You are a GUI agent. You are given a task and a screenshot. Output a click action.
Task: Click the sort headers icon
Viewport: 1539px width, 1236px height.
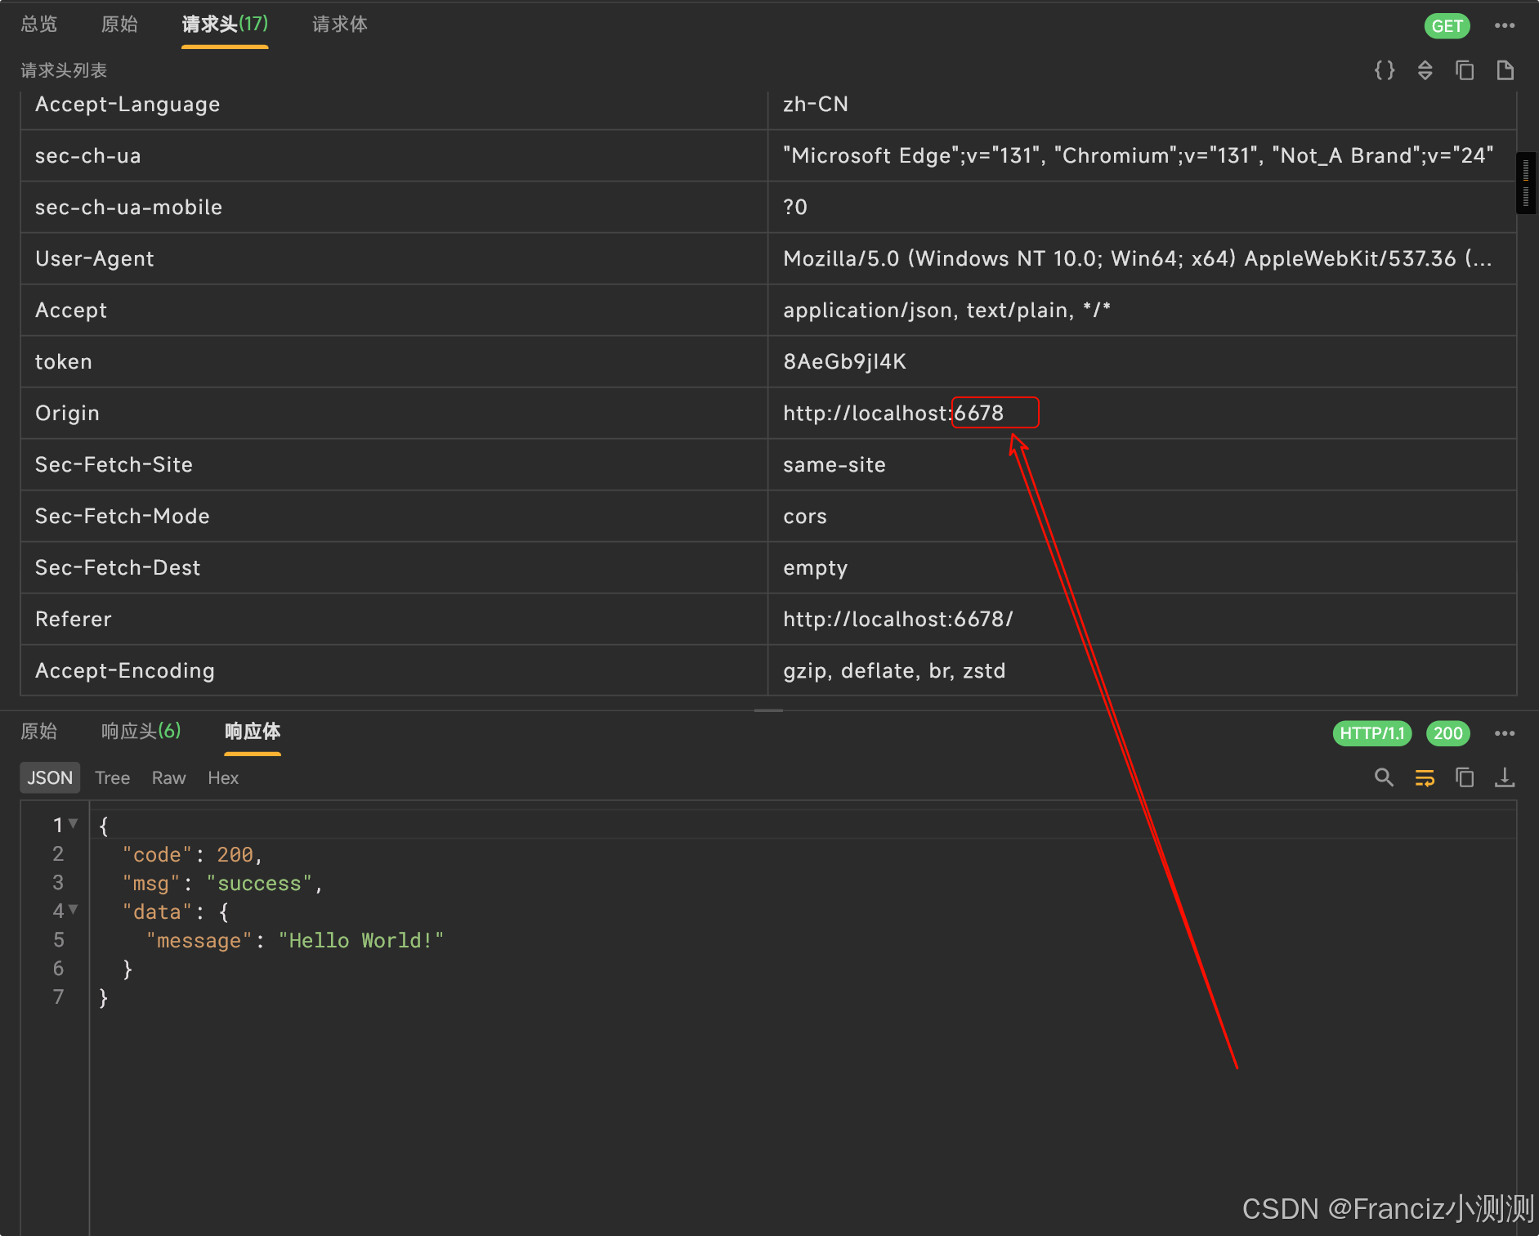click(x=1425, y=70)
